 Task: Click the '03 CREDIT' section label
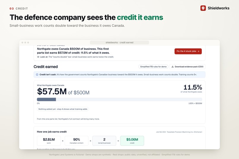pos(19,9)
